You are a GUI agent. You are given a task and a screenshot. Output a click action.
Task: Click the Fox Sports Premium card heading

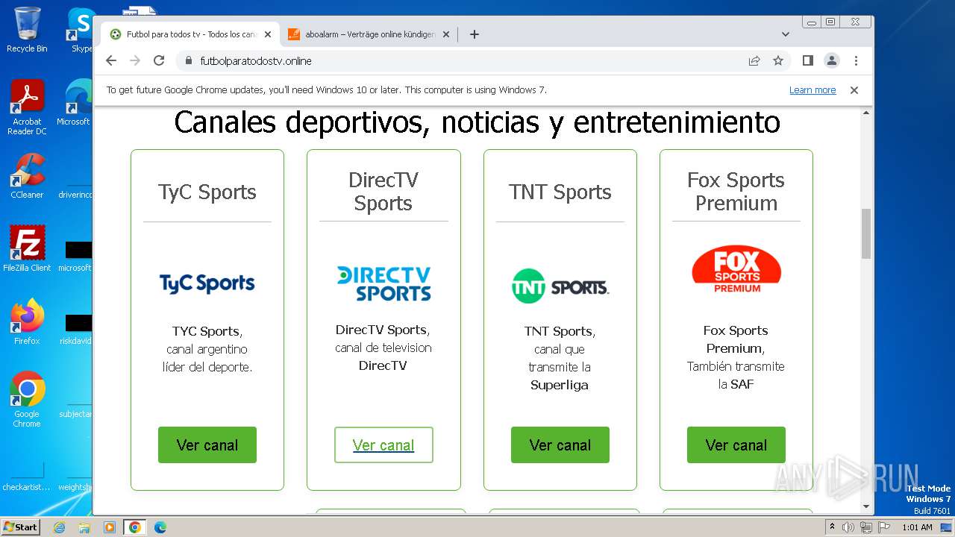click(x=736, y=192)
